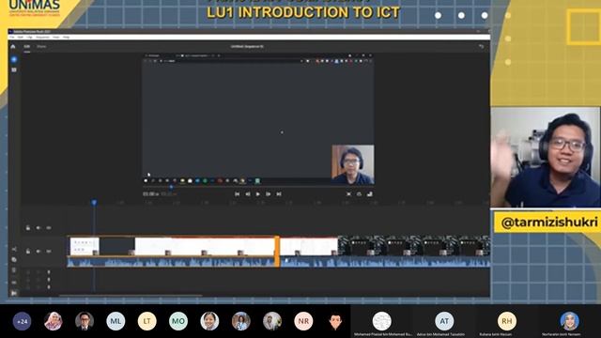Go to the Premiere Rush Home screen icon
The image size is (601, 338).
pyautogui.click(x=13, y=47)
